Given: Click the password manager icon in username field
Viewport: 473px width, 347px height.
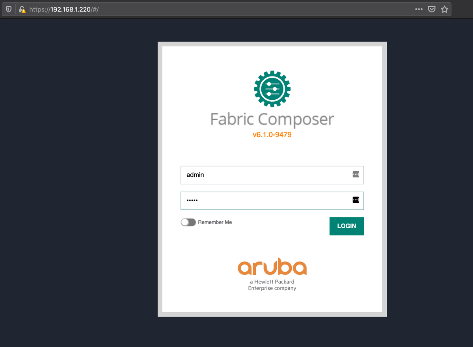Looking at the screenshot, I should [356, 174].
